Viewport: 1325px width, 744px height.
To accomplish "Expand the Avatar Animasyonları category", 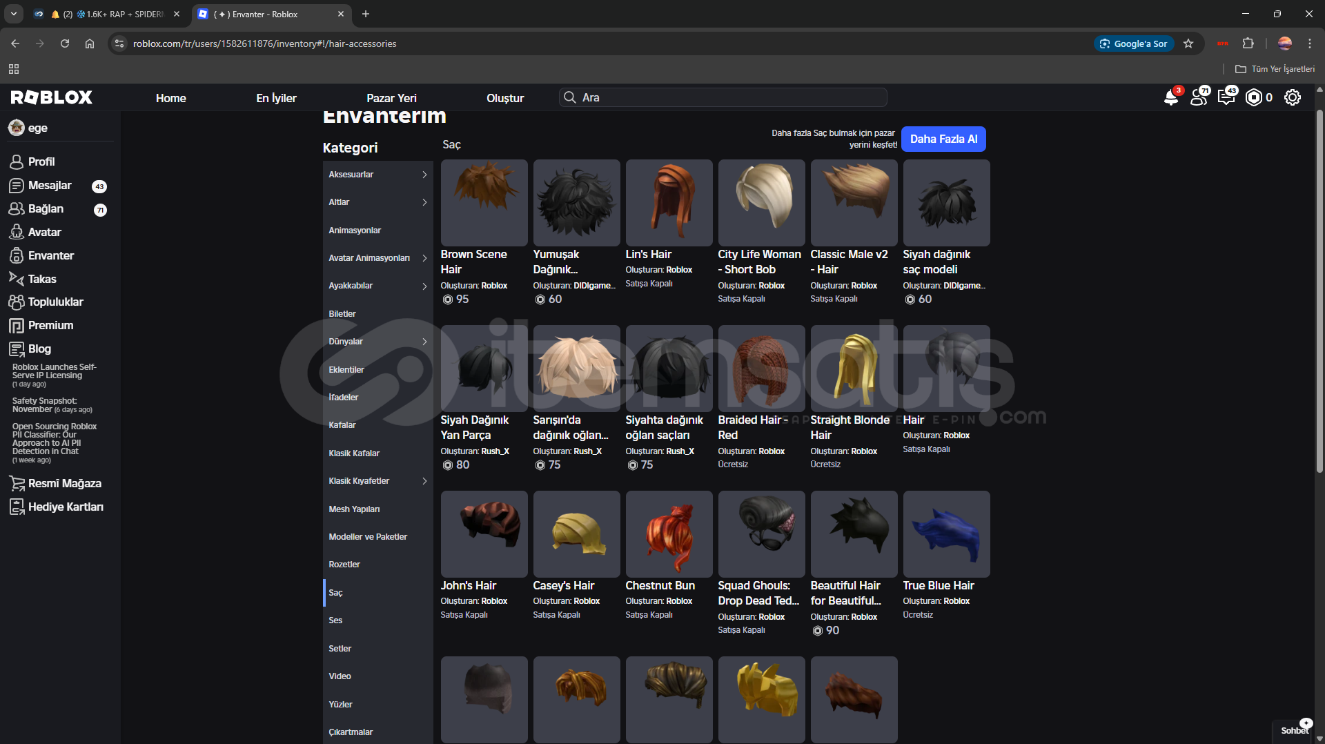I will tap(377, 258).
